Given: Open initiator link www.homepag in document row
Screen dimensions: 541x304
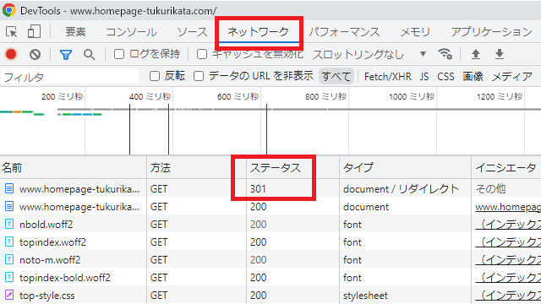Looking at the screenshot, I should tap(508, 207).
